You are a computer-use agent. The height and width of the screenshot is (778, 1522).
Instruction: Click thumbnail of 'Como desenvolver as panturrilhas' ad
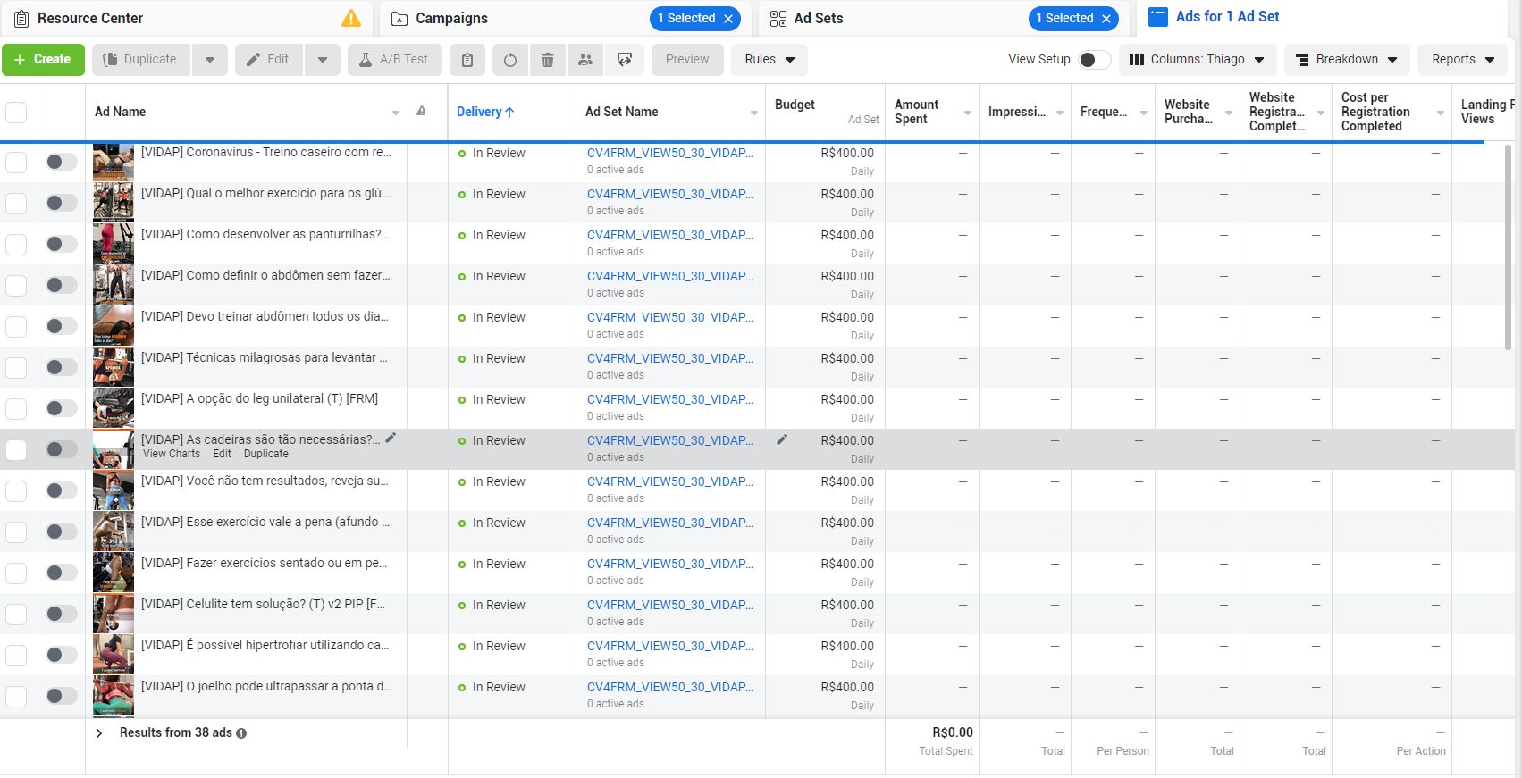click(x=114, y=243)
